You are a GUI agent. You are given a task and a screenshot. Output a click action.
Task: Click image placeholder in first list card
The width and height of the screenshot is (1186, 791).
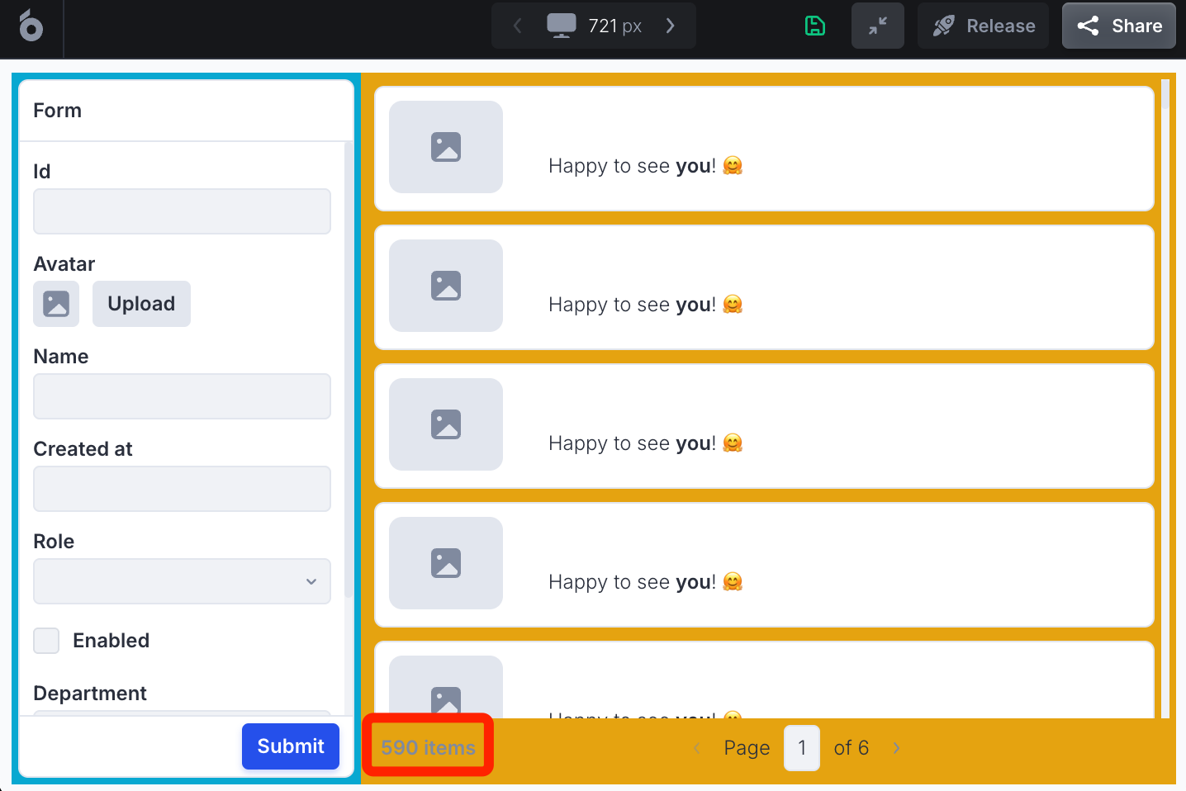pyautogui.click(x=446, y=147)
